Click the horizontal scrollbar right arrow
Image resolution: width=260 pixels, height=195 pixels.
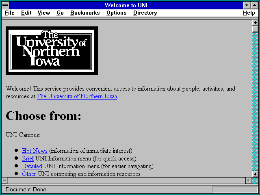point(249,180)
